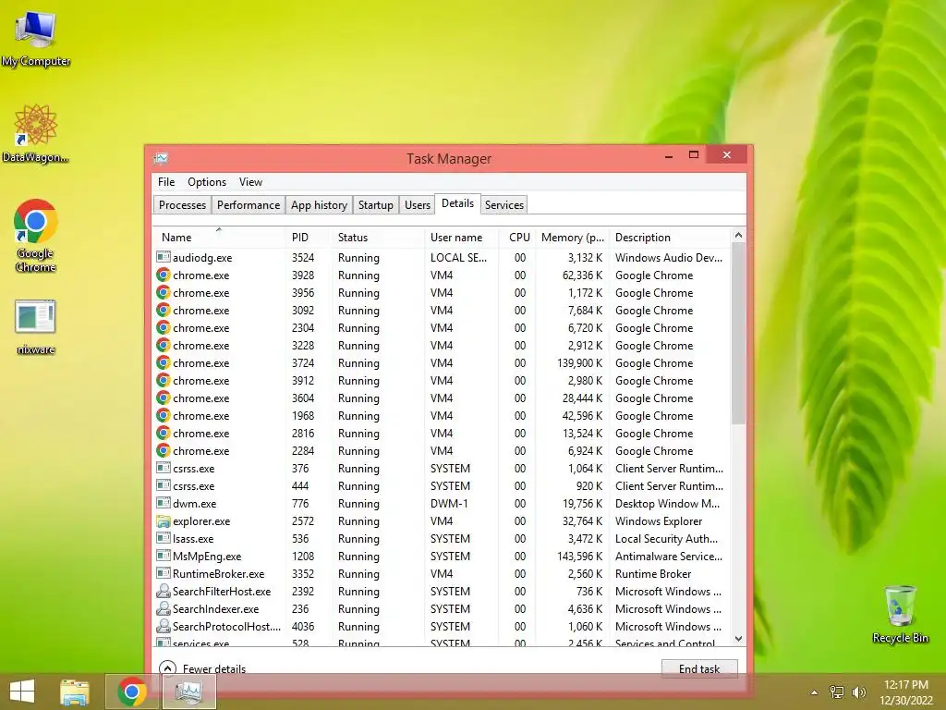946x710 pixels.
Task: Open the Recycle Bin icon
Action: pyautogui.click(x=900, y=614)
